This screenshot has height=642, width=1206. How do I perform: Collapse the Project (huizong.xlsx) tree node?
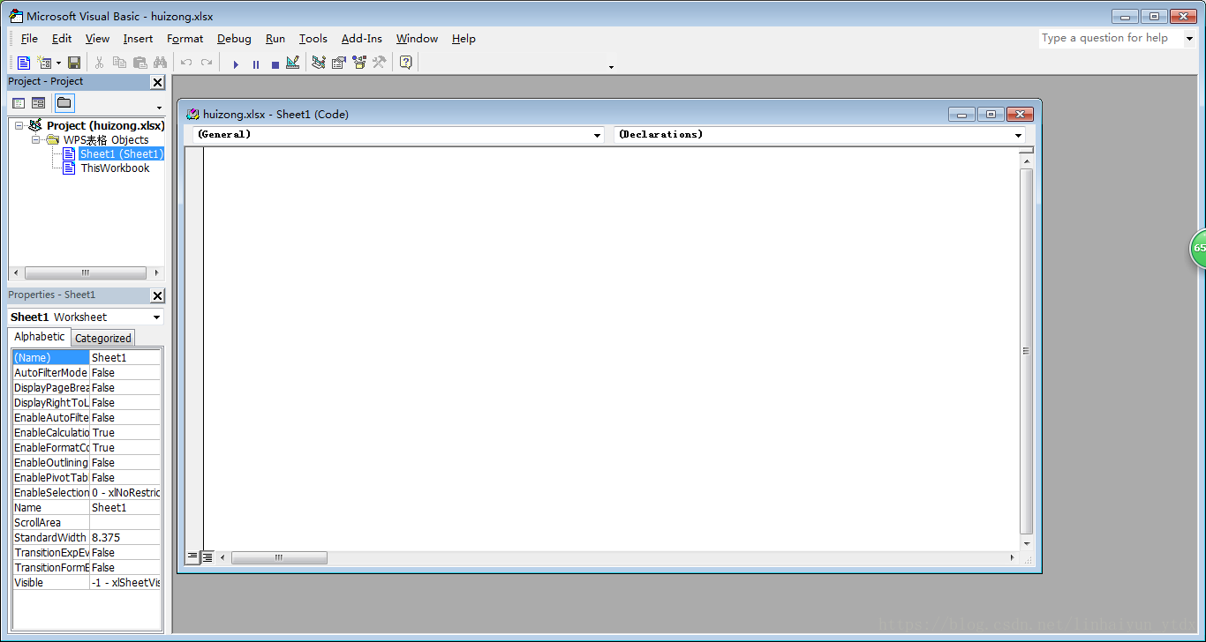(x=19, y=126)
